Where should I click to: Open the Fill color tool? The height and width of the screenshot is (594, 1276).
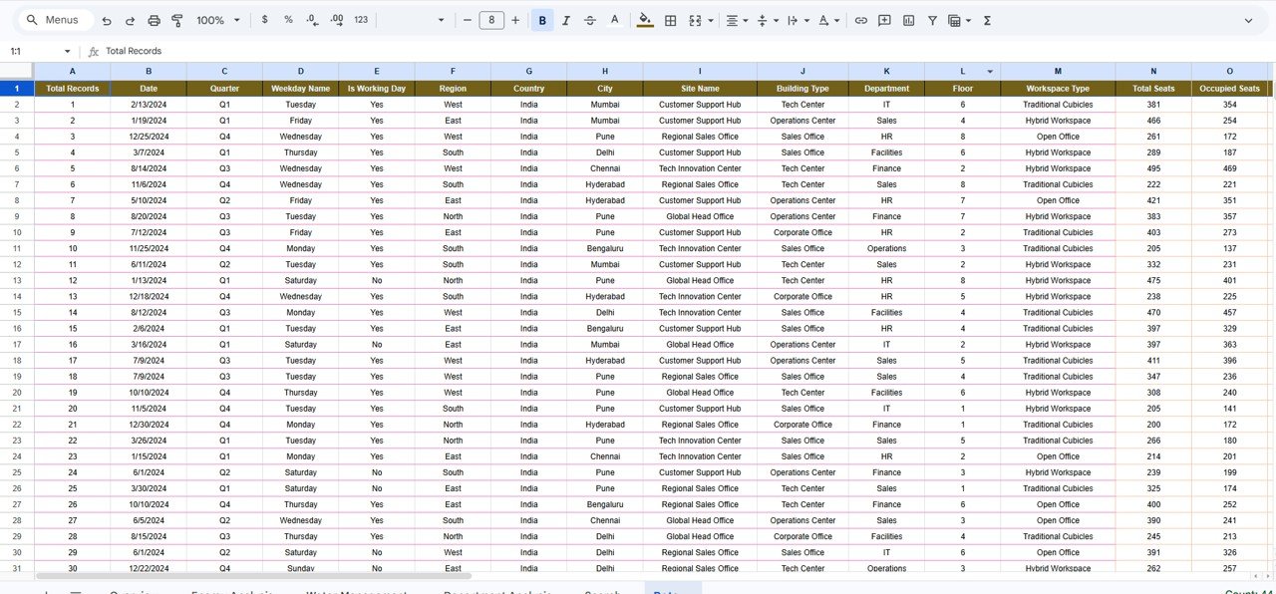coord(644,20)
